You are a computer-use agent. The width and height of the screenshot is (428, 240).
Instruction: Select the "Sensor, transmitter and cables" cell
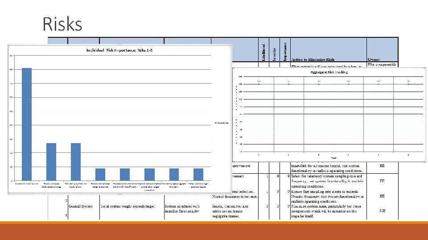point(230,211)
